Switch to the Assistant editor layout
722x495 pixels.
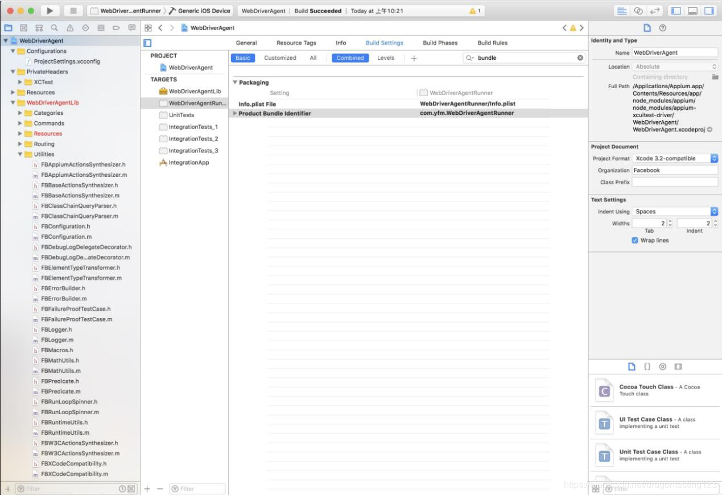point(638,11)
